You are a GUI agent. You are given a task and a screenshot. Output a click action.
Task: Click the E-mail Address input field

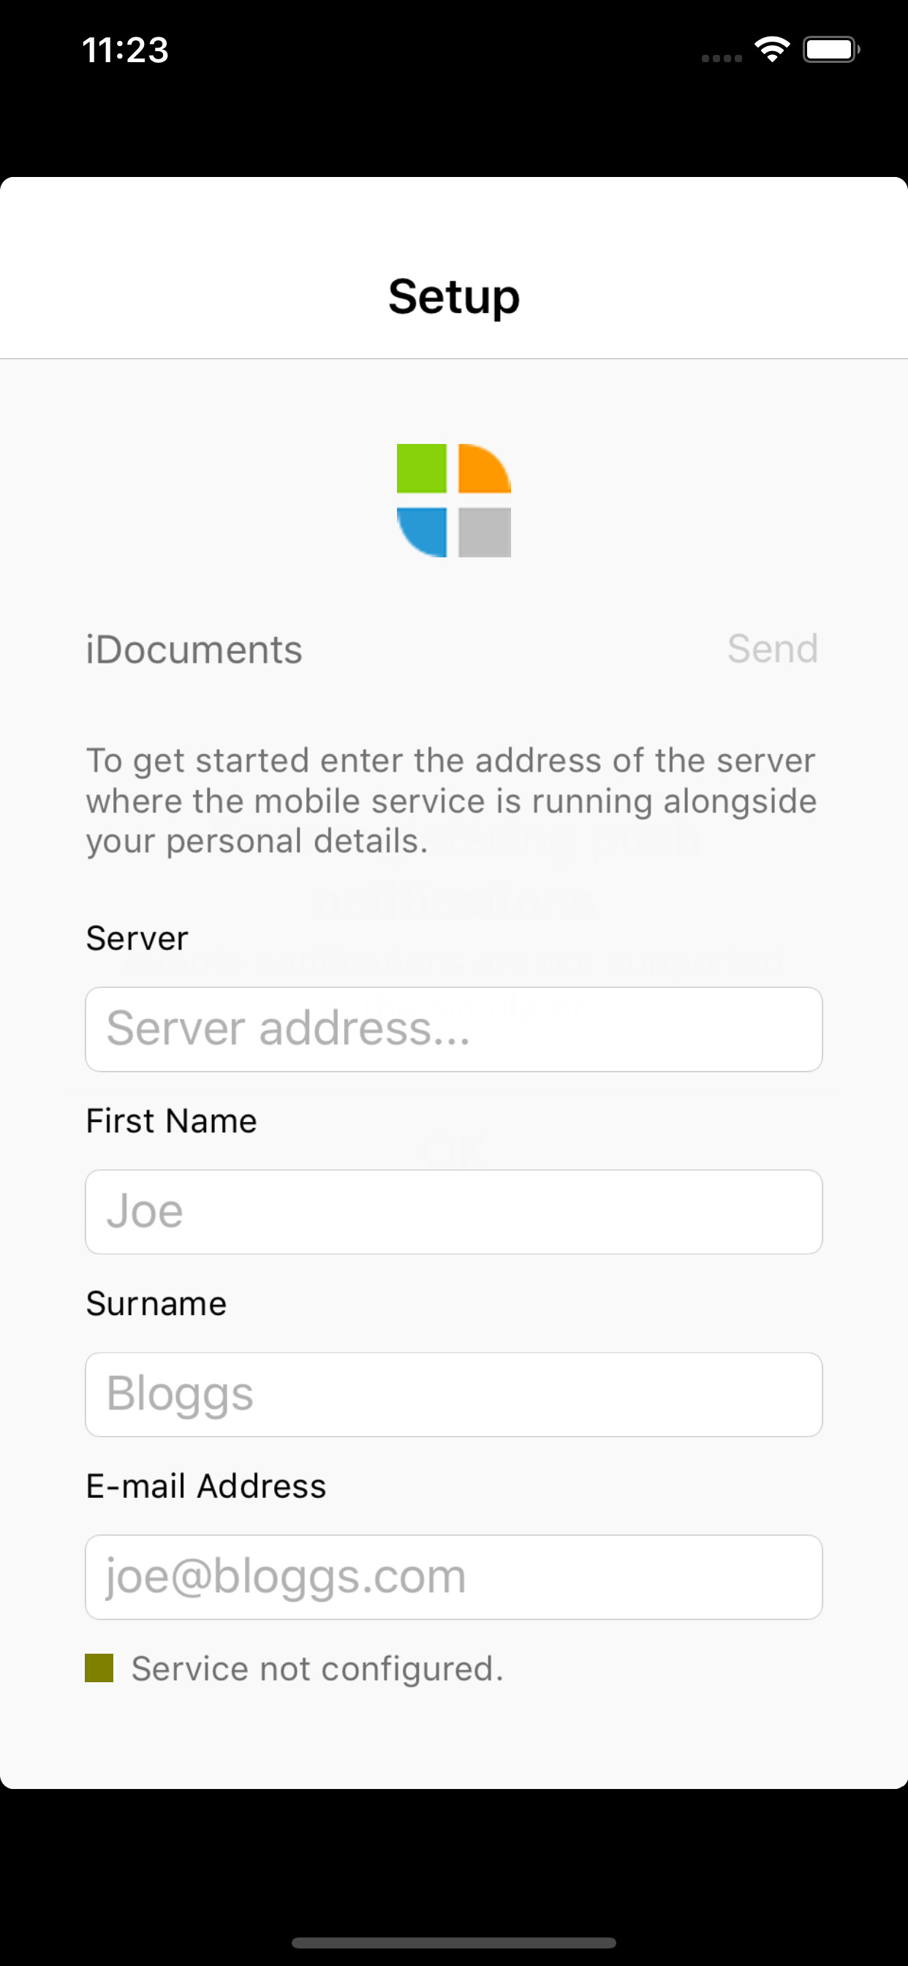point(454,1577)
